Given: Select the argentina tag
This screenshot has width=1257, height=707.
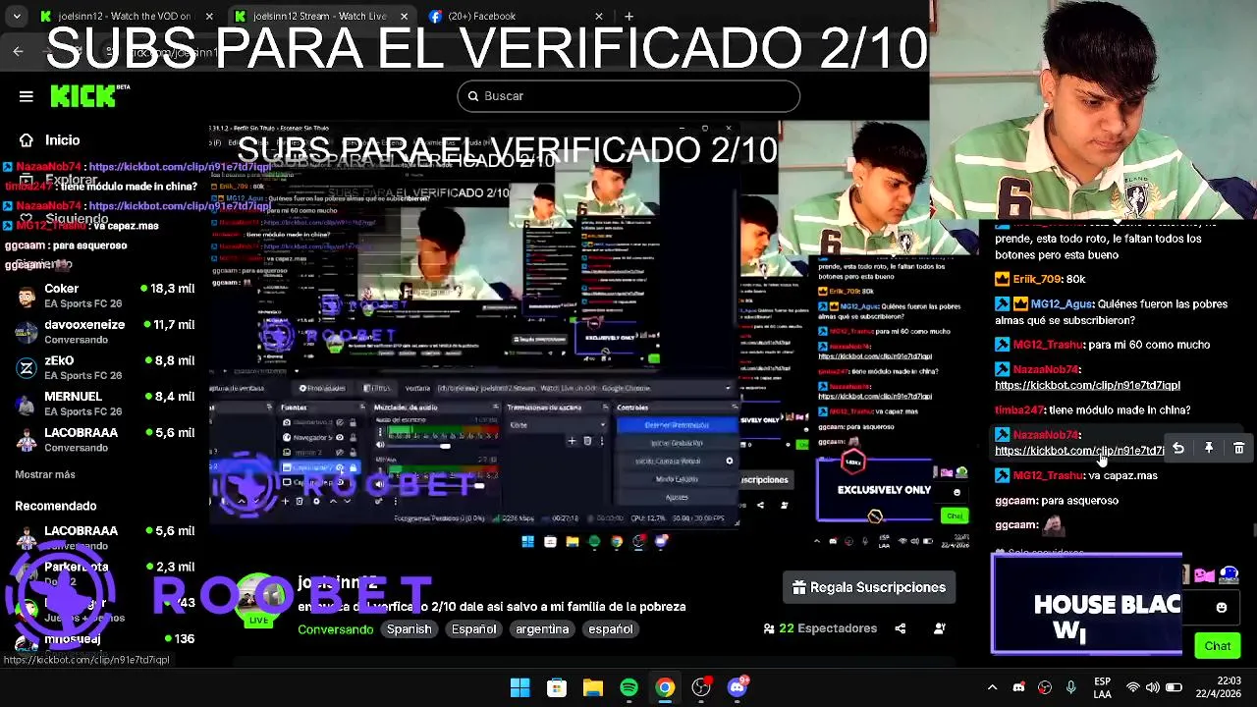Looking at the screenshot, I should (x=542, y=629).
